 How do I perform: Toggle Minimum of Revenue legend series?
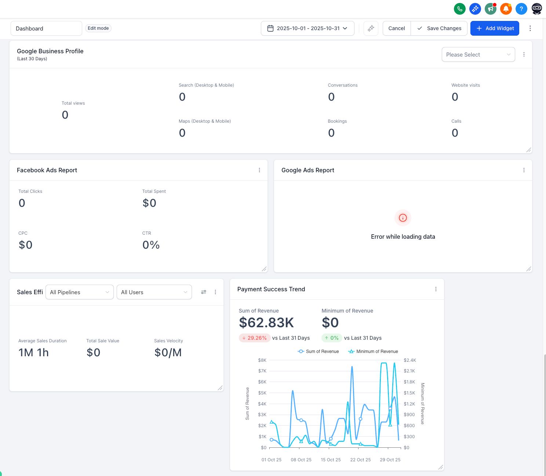(x=373, y=351)
